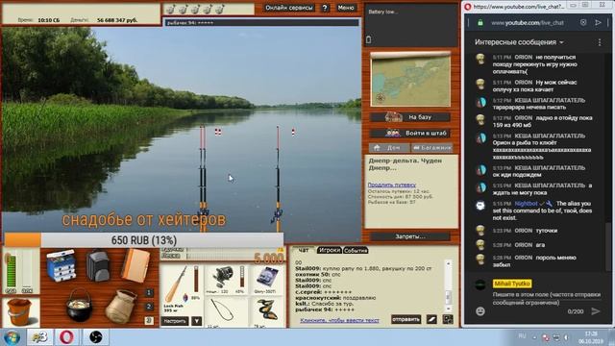Switch to the Чат tab
Screen dimensions: 615x346
[304, 250]
